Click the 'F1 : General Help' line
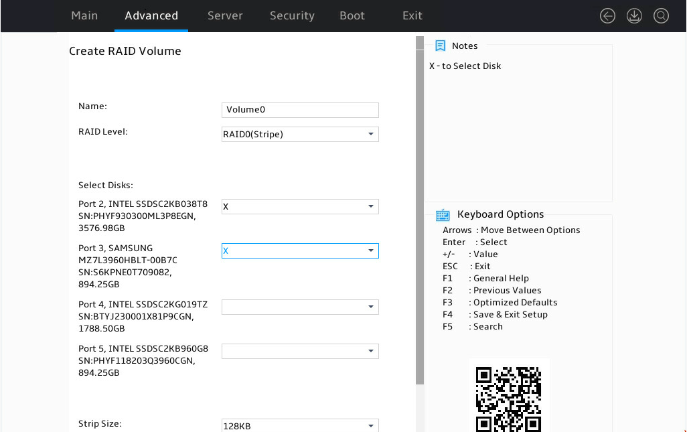Screen dimensions: 687x434 tap(485, 279)
